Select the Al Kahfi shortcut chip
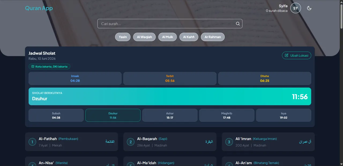This screenshot has width=343, height=166. coord(189,37)
